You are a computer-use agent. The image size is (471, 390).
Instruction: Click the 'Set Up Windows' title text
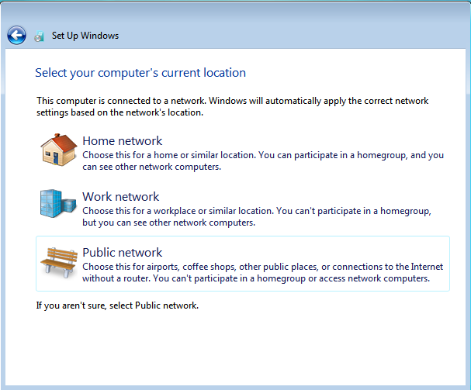(85, 36)
